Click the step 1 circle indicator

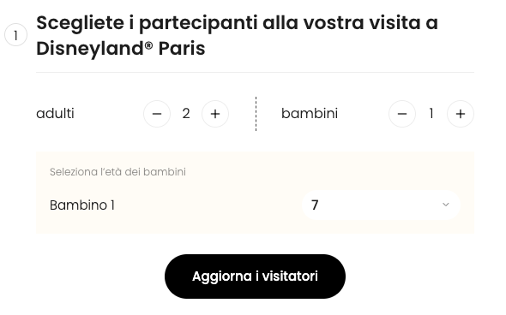(x=15, y=35)
